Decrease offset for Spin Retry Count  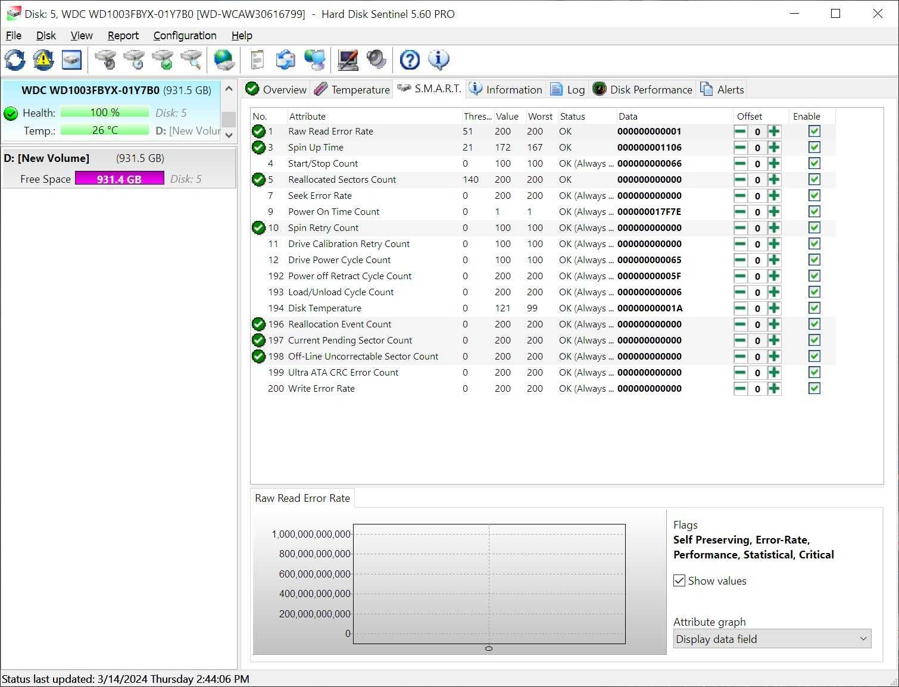740,228
